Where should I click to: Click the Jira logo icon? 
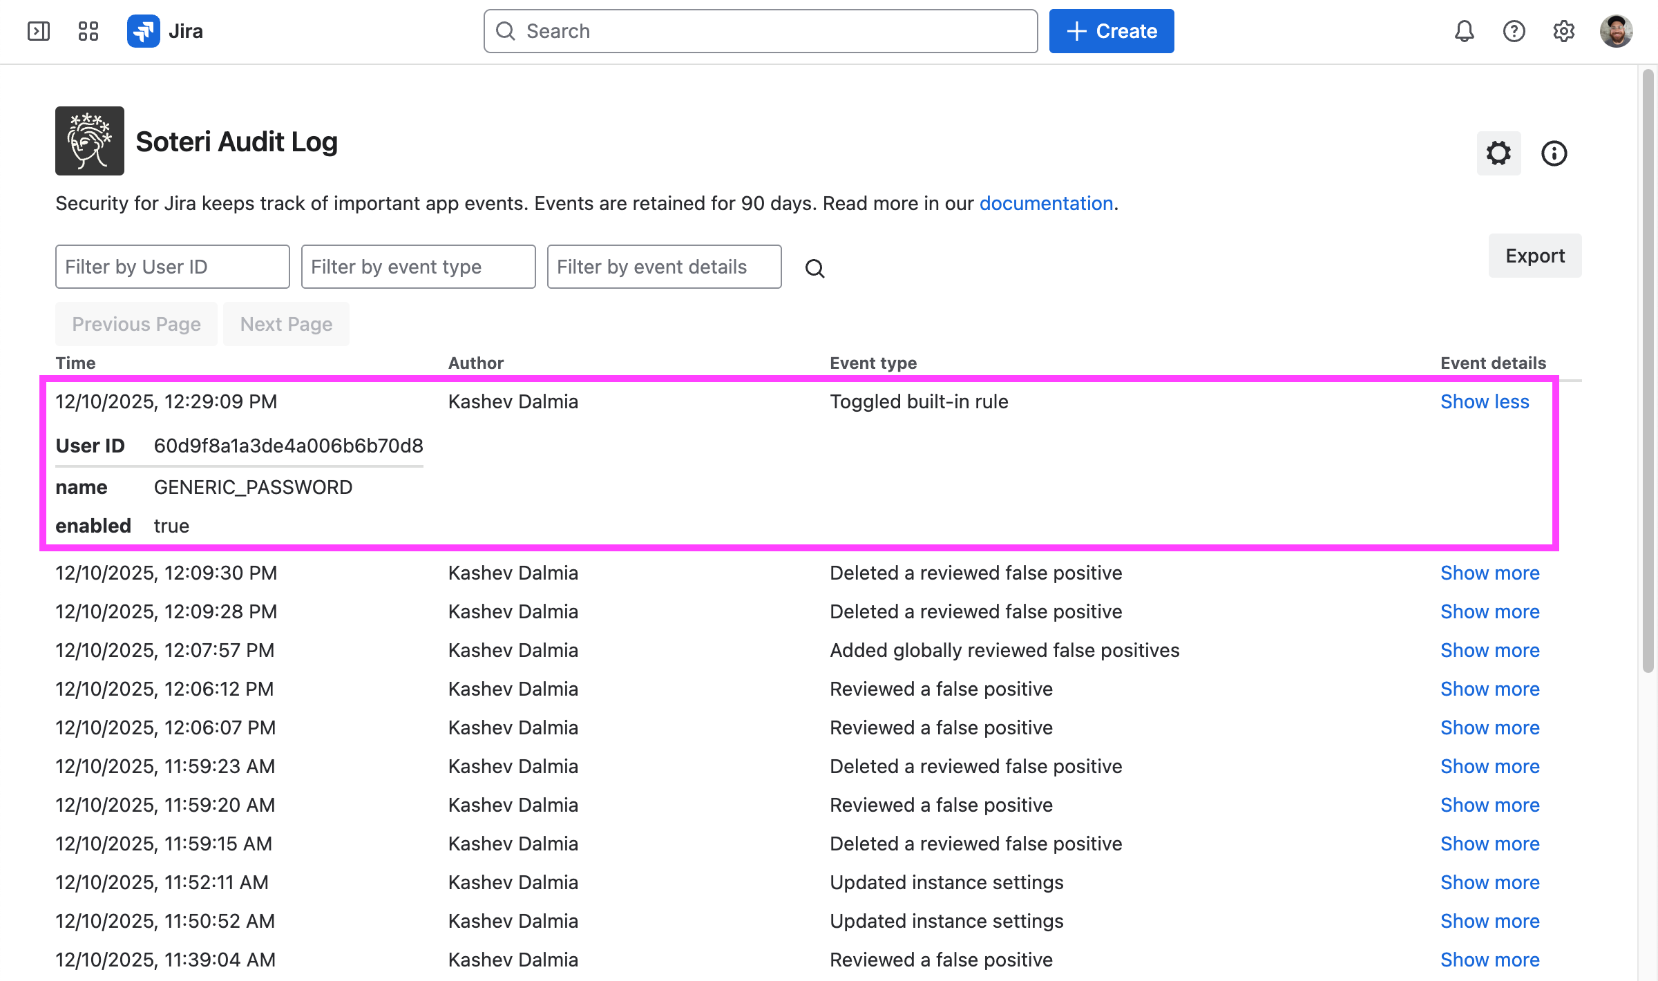coord(144,31)
